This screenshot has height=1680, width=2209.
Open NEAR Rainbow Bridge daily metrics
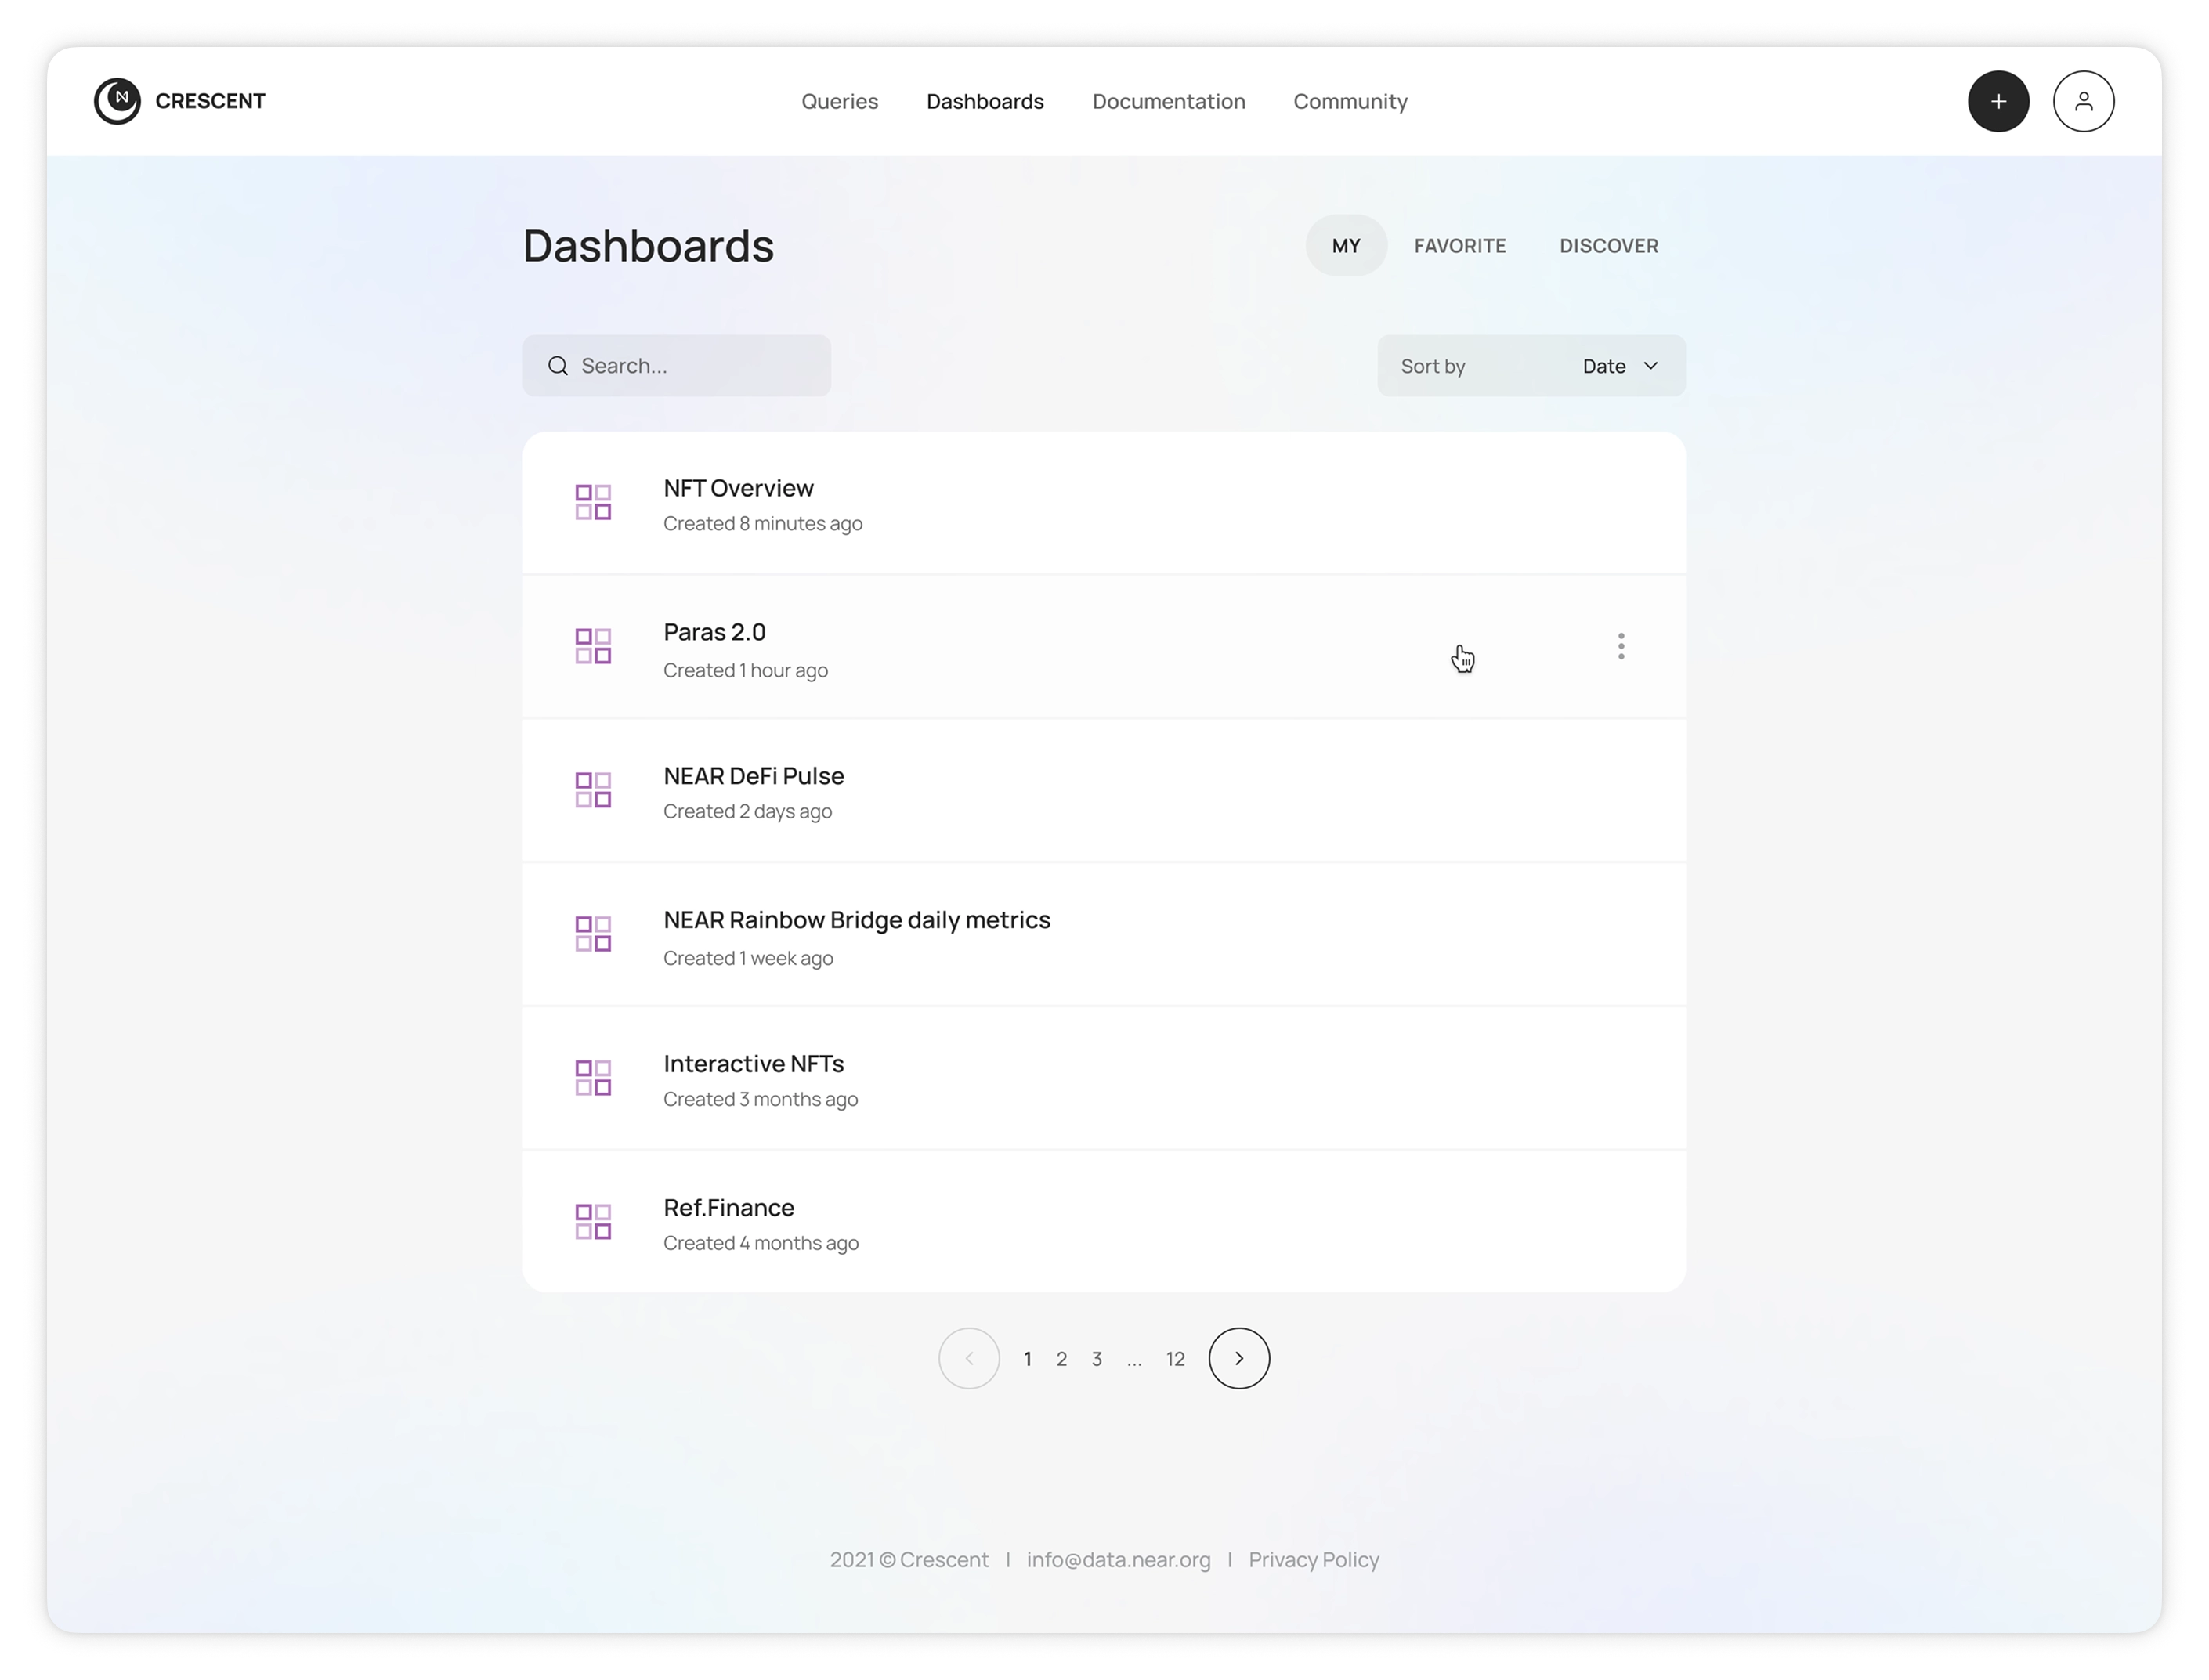[856, 920]
